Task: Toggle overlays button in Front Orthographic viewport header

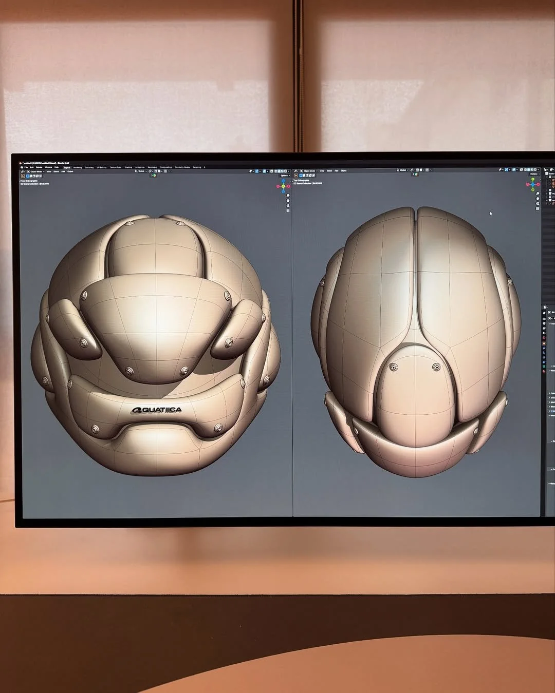Action: [x=265, y=171]
